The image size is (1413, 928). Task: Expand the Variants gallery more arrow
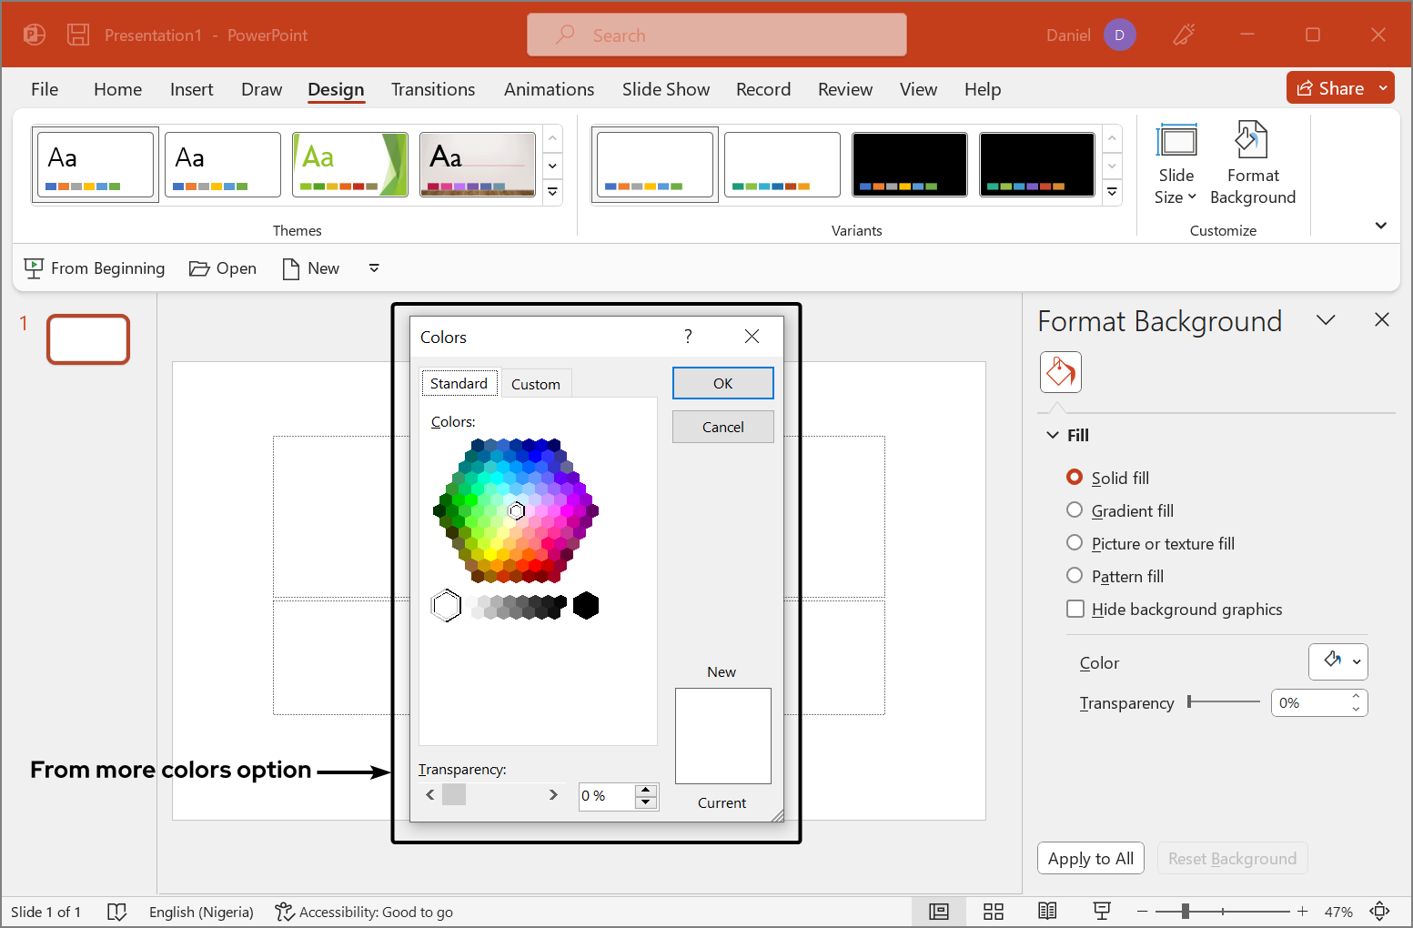1112,192
